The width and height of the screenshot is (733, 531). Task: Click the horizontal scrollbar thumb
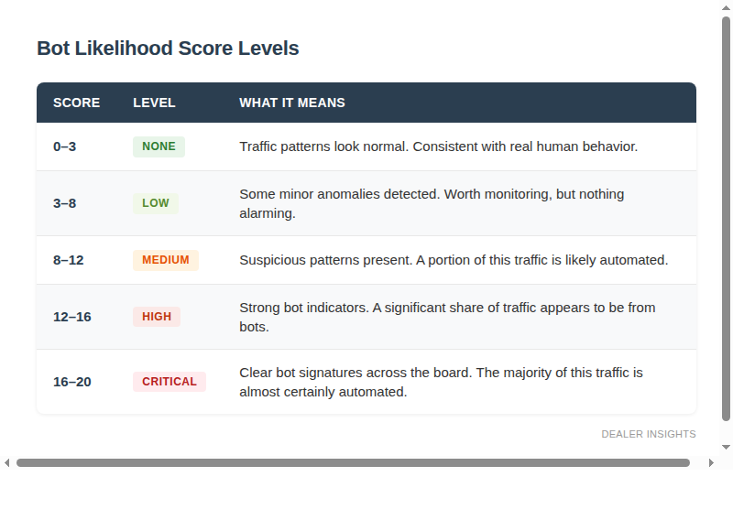click(x=353, y=463)
